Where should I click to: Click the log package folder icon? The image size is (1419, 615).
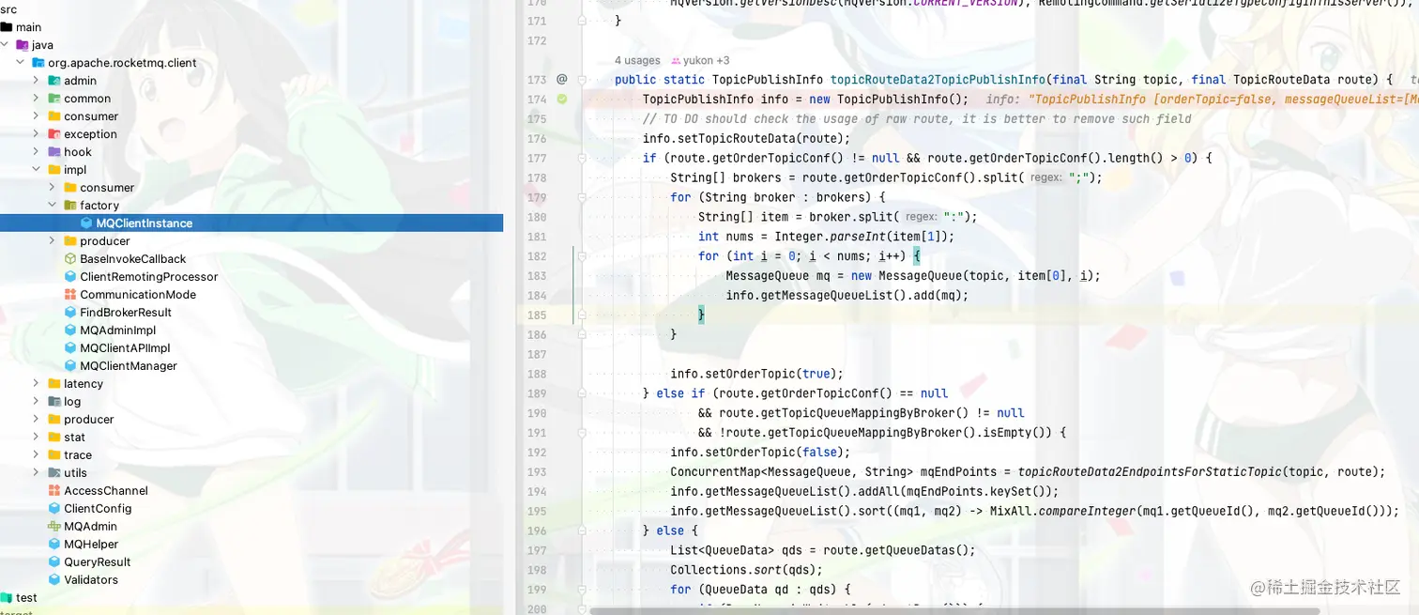[x=54, y=402]
